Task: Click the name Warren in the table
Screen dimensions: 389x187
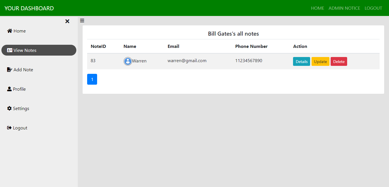Action: (139, 61)
